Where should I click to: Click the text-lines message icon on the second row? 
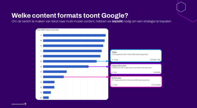pos(41,41)
